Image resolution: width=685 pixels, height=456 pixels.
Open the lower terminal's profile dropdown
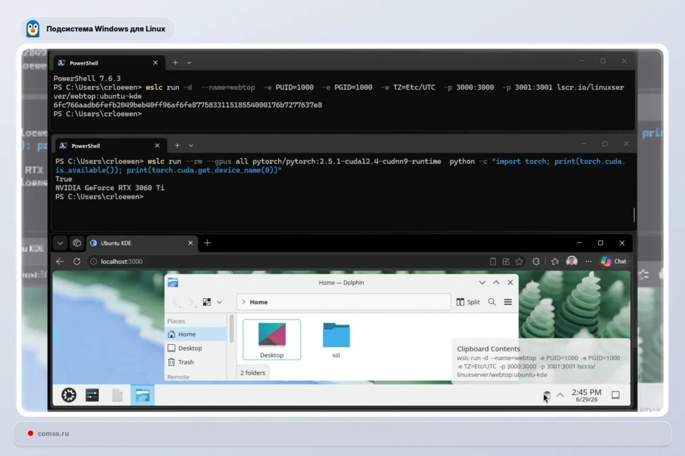pyautogui.click(x=191, y=145)
